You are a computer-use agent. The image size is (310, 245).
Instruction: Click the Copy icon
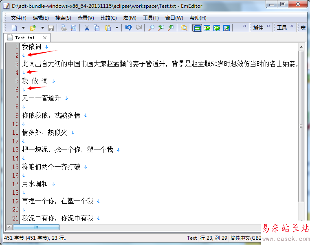[x=97, y=28]
